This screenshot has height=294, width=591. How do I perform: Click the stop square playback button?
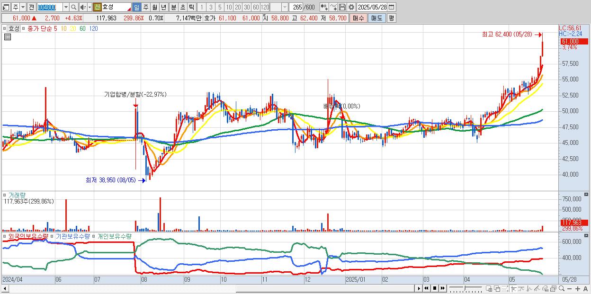[x=434, y=288]
